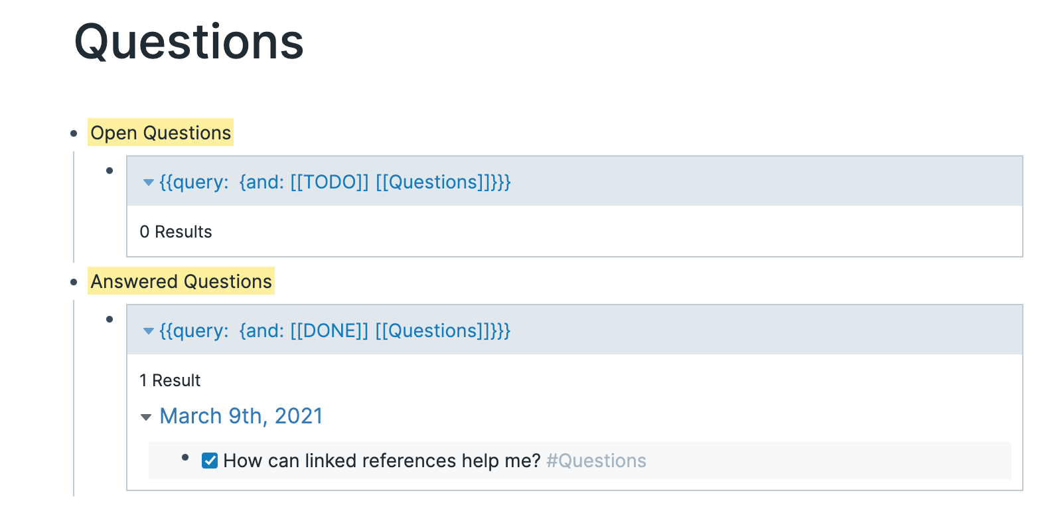Select the highlighted Open Questions text
This screenshot has width=1046, height=507.
coord(160,133)
